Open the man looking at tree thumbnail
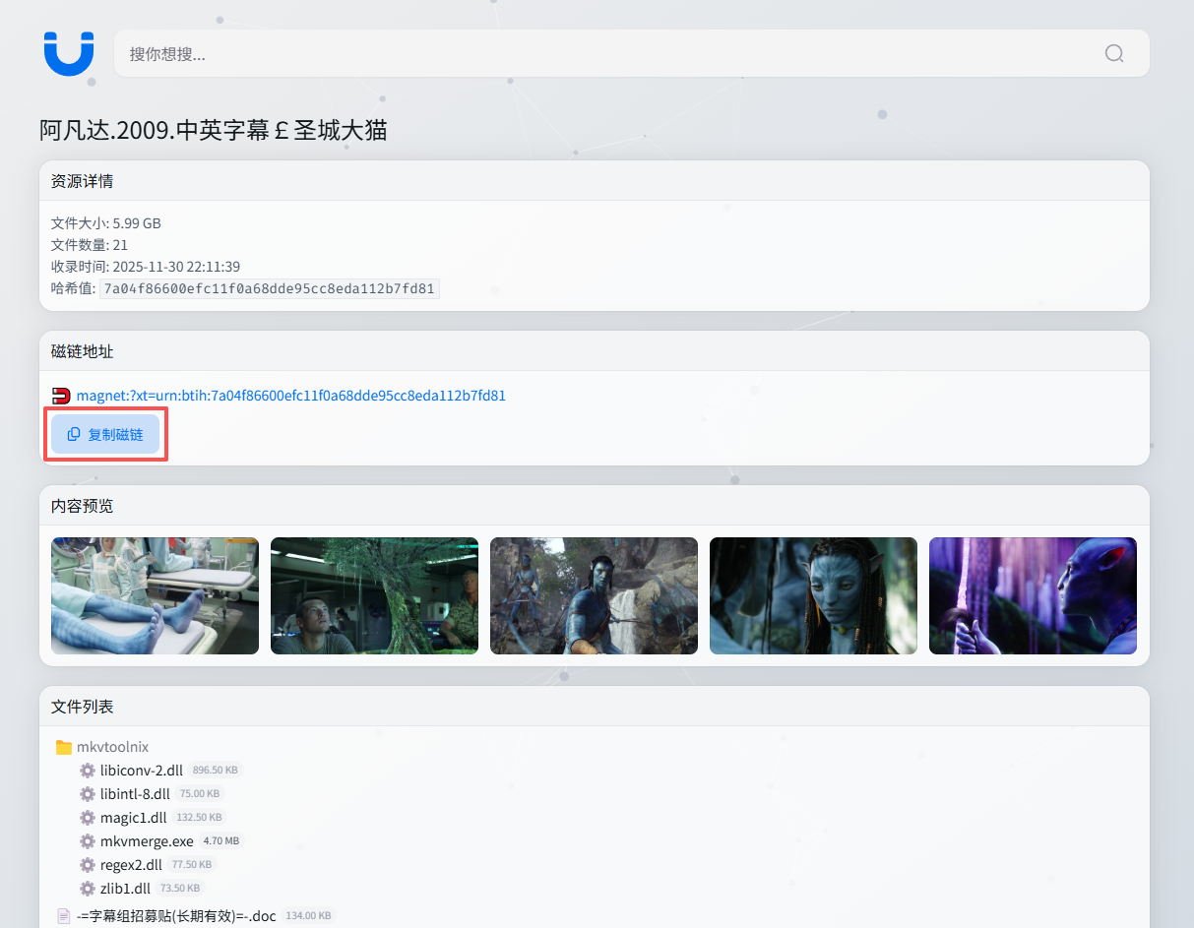 pos(374,595)
